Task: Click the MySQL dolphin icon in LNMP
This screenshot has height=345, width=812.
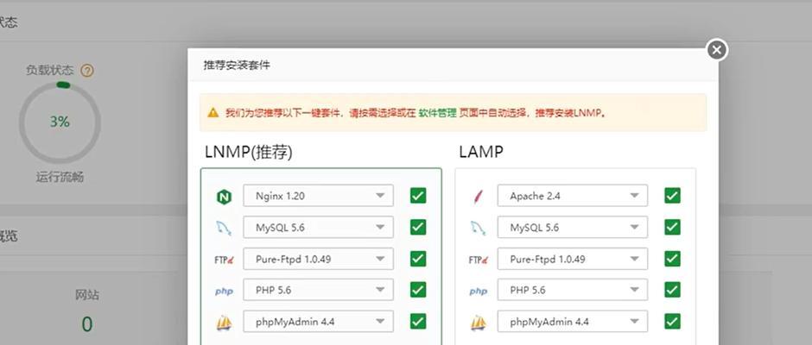Action: pyautogui.click(x=224, y=228)
